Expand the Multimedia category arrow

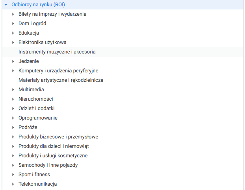pyautogui.click(x=13, y=90)
